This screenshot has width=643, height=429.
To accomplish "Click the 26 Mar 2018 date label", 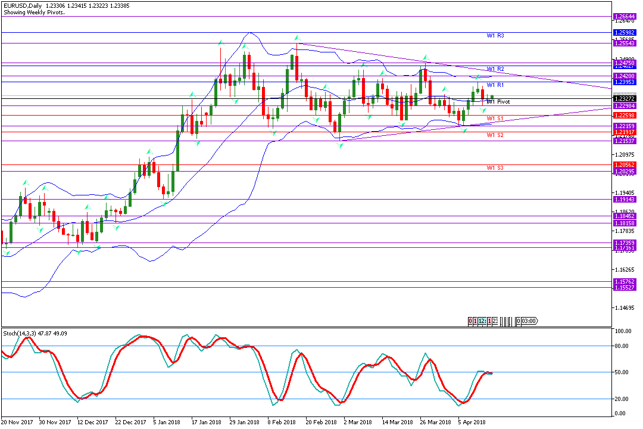I will (435, 422).
